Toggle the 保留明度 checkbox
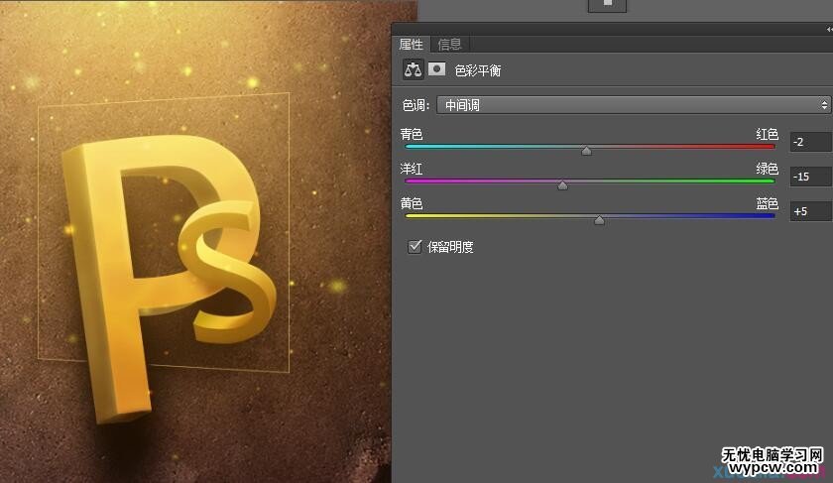 [415, 247]
